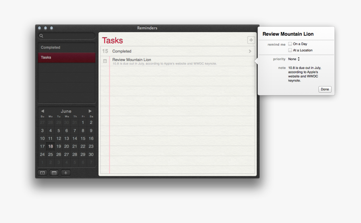Select the Completed list in sidebar

[x=67, y=47]
